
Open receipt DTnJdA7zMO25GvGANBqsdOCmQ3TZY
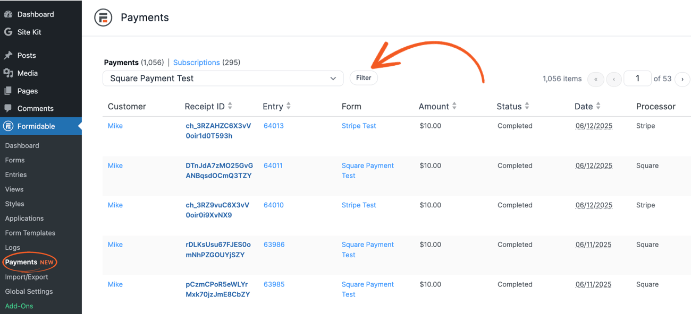[x=220, y=171]
